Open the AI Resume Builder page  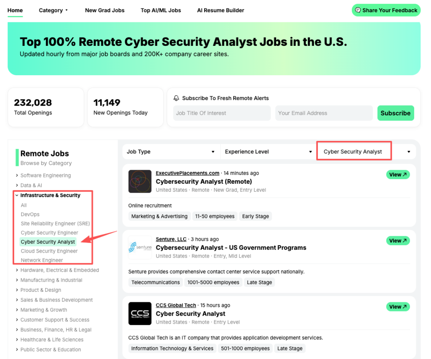pos(221,10)
